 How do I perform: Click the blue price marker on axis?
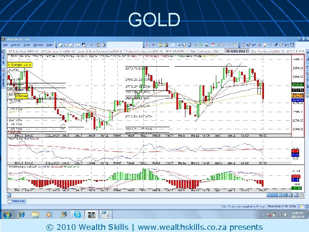(297, 100)
